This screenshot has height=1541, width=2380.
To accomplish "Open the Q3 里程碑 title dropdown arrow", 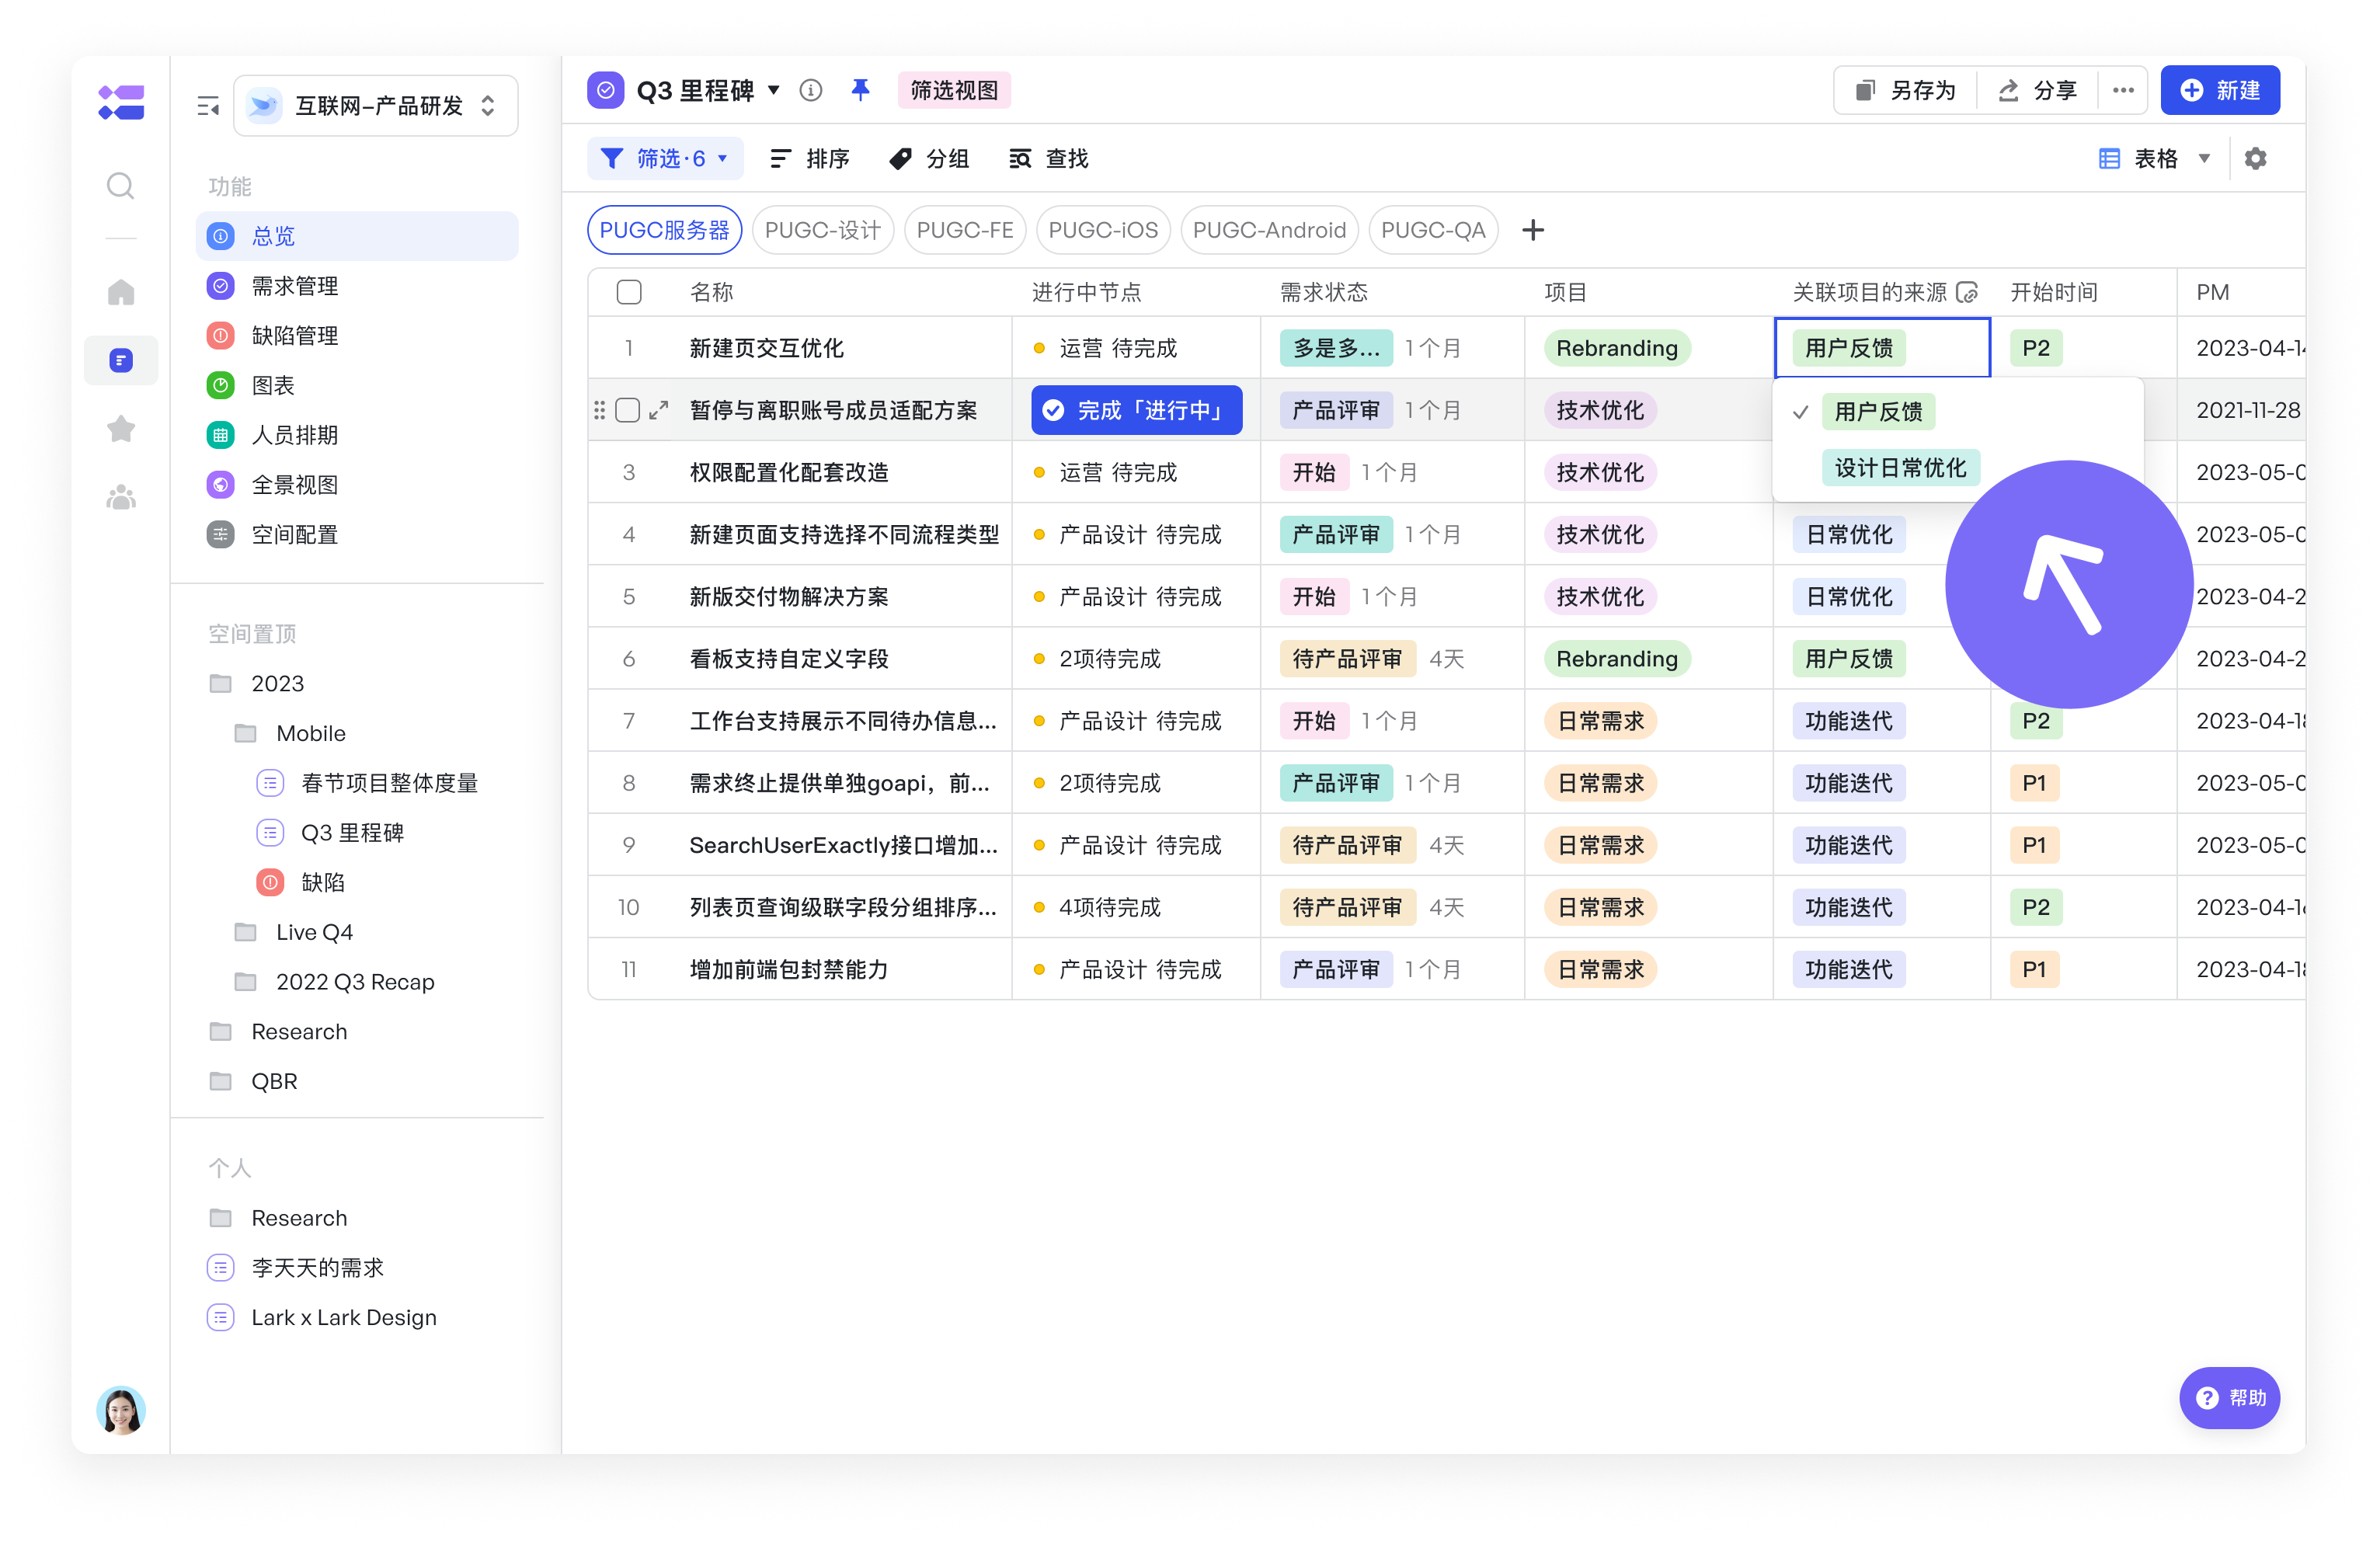I will coord(774,90).
